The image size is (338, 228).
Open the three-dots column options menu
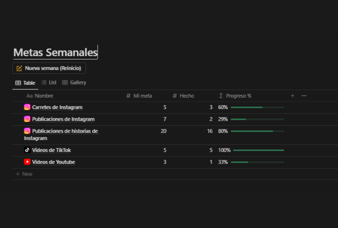pos(304,96)
